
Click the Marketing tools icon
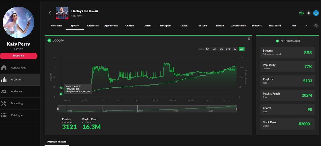point(4,103)
